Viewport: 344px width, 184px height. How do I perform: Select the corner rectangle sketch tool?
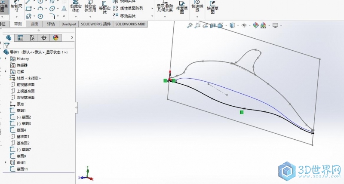29,9
